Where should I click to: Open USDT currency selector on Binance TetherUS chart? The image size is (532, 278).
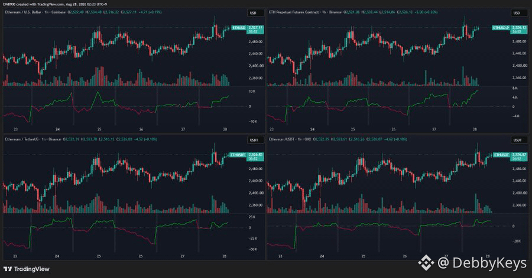point(255,140)
